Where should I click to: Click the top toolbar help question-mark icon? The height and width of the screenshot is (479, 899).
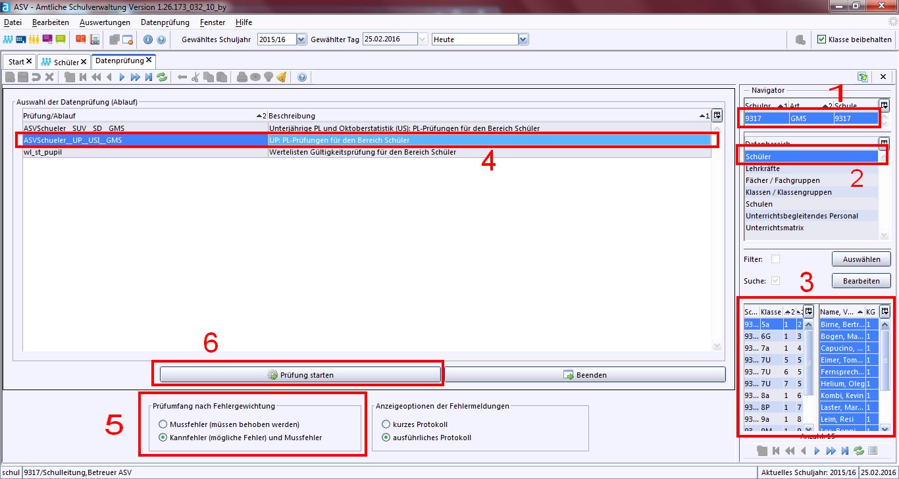pyautogui.click(x=161, y=39)
